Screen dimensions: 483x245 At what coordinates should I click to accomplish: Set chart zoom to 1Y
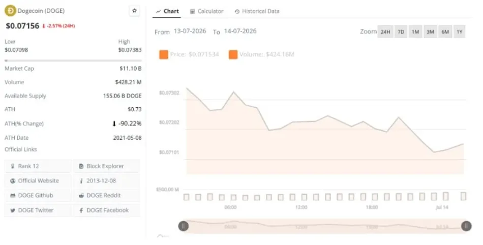459,32
